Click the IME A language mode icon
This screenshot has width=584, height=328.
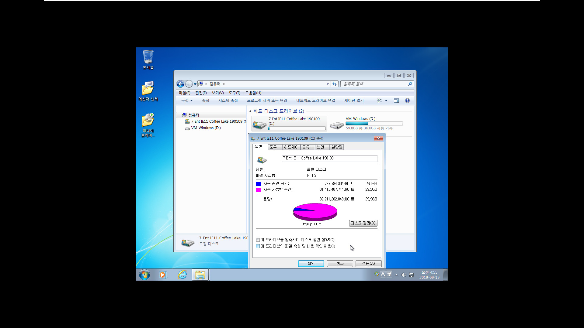coord(383,274)
